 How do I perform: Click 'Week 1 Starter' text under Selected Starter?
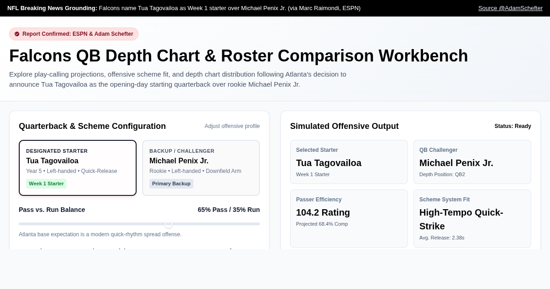pyautogui.click(x=313, y=174)
